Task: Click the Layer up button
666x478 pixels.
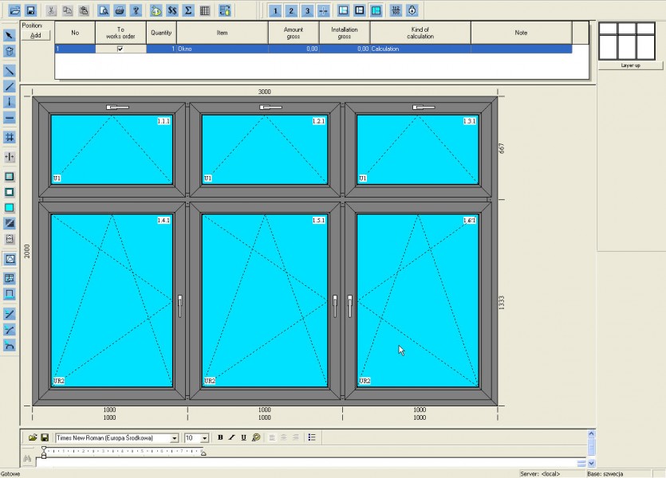Action: point(630,65)
